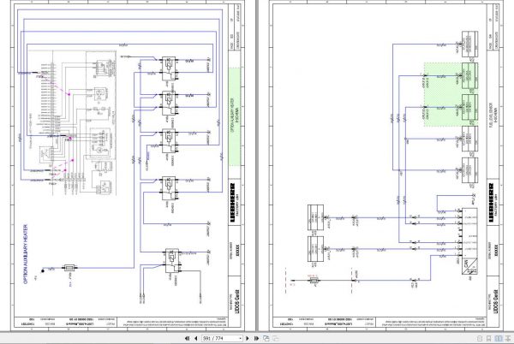Go to the first page
Screen dimensions: 514x344
[x=187, y=338]
